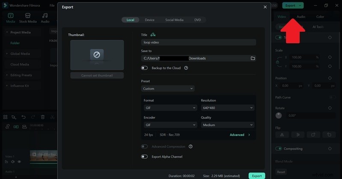Toggle the Compositing switch
The height and width of the screenshot is (179, 342).
pyautogui.click(x=279, y=149)
